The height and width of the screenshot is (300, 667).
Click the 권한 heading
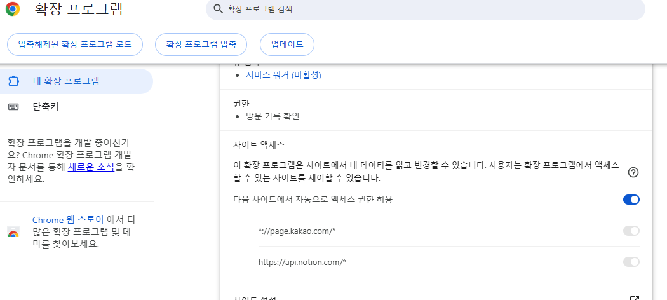point(241,104)
